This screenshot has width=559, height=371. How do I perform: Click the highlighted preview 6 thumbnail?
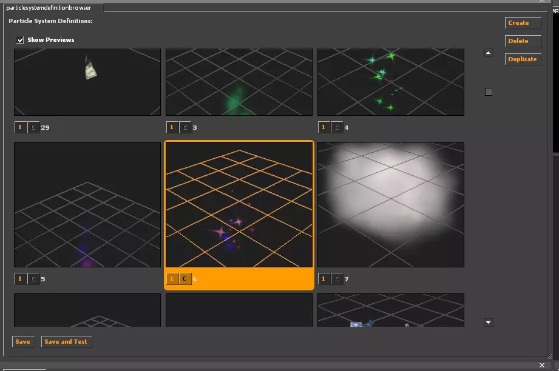click(239, 204)
